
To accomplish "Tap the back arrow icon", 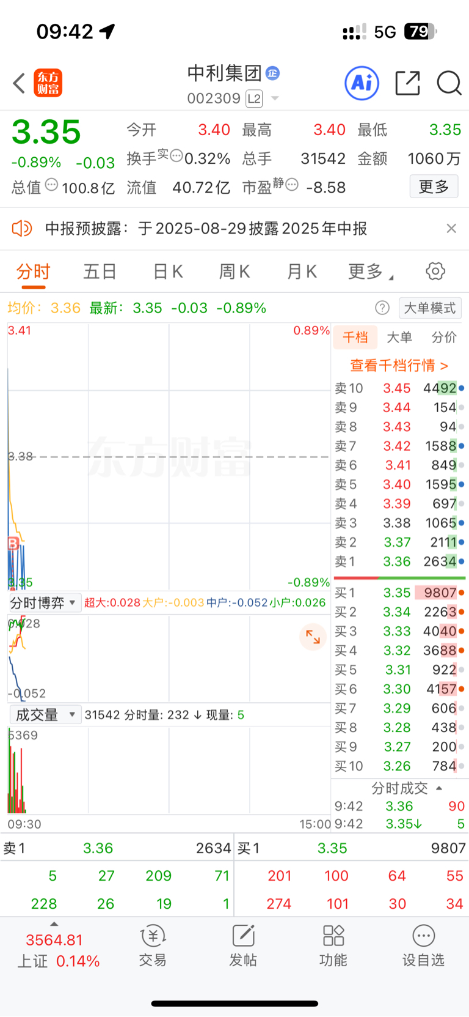I will 20,83.
